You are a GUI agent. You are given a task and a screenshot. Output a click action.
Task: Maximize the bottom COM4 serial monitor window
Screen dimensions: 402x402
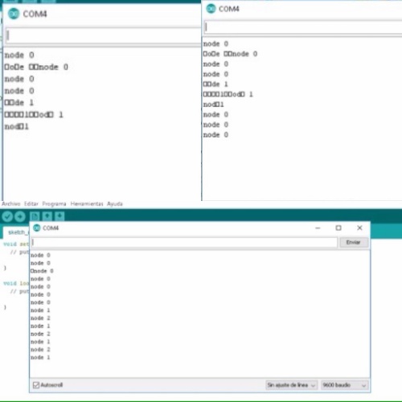[x=338, y=228]
